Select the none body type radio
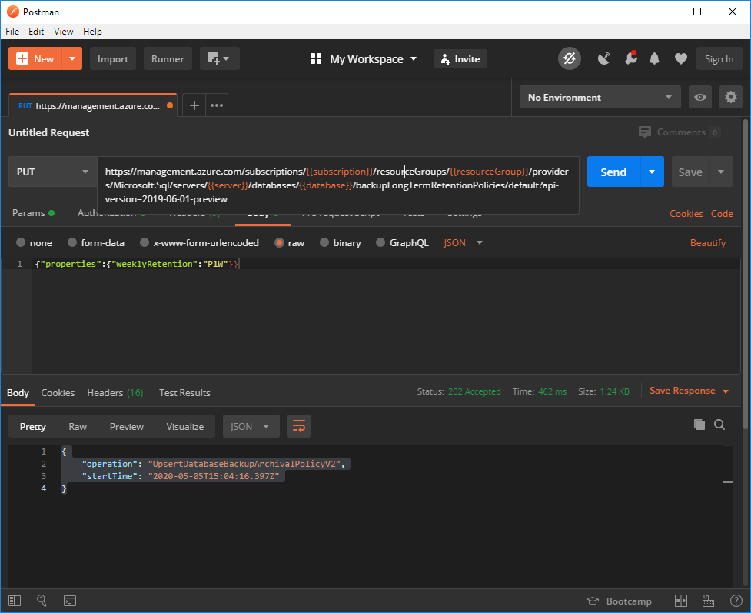This screenshot has height=613, width=751. 21,242
